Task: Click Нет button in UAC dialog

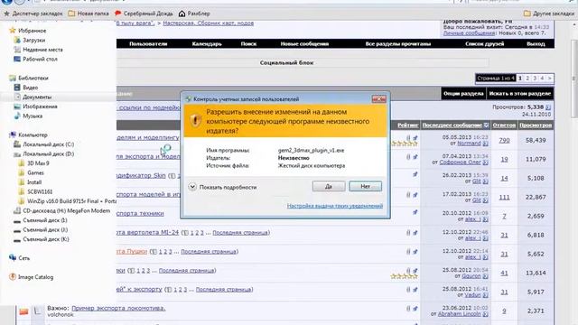Action: pyautogui.click(x=365, y=187)
